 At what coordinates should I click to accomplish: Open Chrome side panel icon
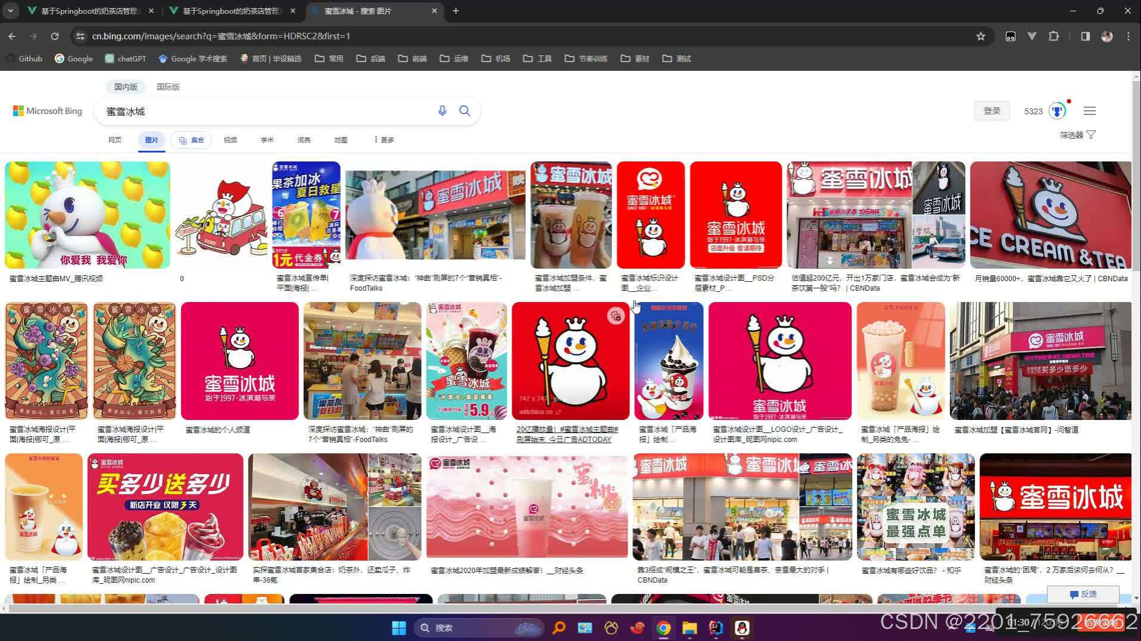coord(1085,36)
